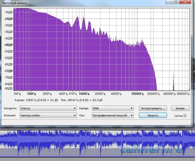
Task: Minimize the Частотный анализ window
Action: point(169,2)
